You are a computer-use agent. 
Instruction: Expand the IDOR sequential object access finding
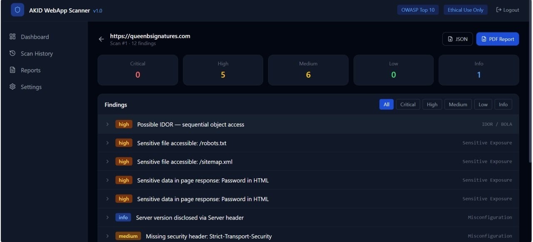(107, 124)
